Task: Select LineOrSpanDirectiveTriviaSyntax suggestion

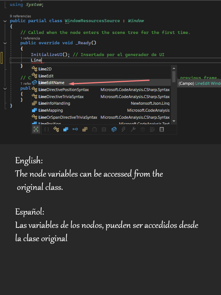Action: tap(101, 117)
